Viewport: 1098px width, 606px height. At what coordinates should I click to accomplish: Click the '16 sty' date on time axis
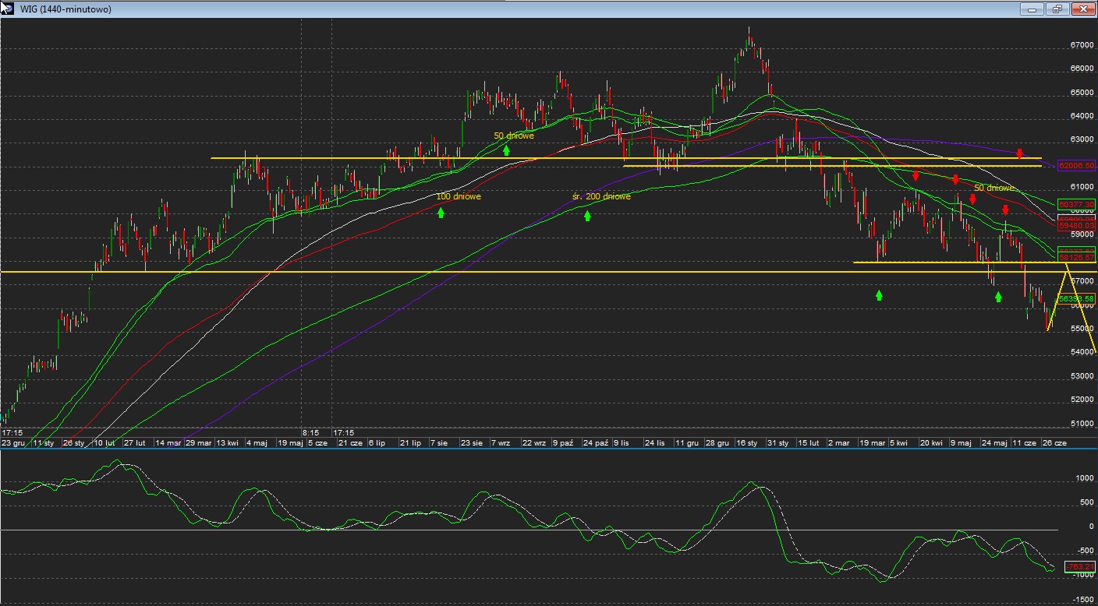pyautogui.click(x=746, y=442)
